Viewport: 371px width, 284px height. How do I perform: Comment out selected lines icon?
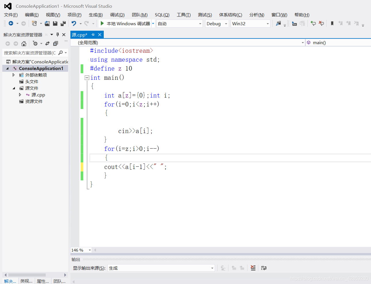point(313,24)
